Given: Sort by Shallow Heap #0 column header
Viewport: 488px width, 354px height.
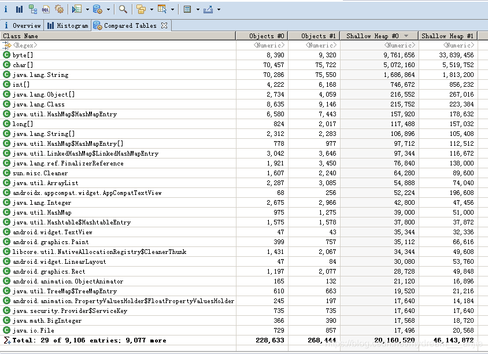Looking at the screenshot, I should coord(379,36).
